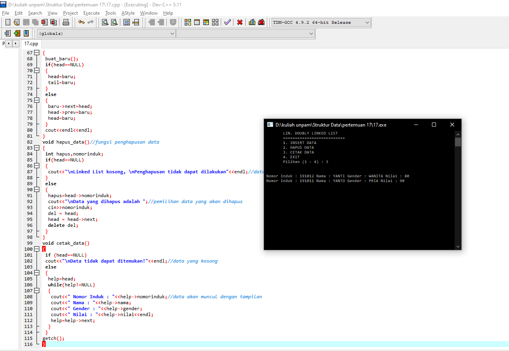Screen dimensions: 509x351
Task: Click the 'getch();' statement on line 115
Action: pos(53,338)
